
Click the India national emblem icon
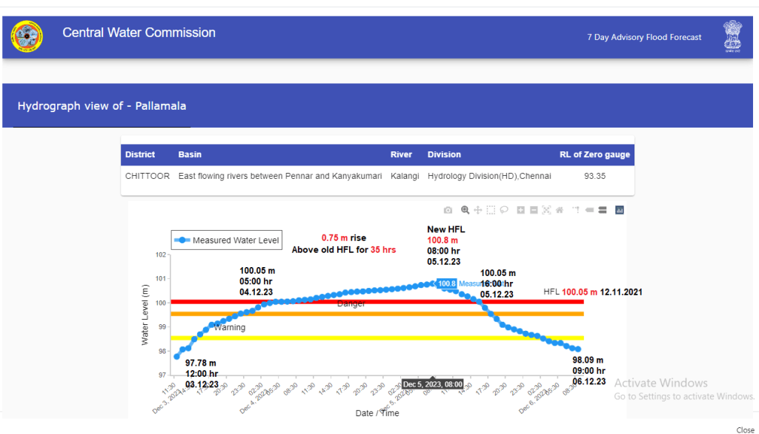click(732, 36)
